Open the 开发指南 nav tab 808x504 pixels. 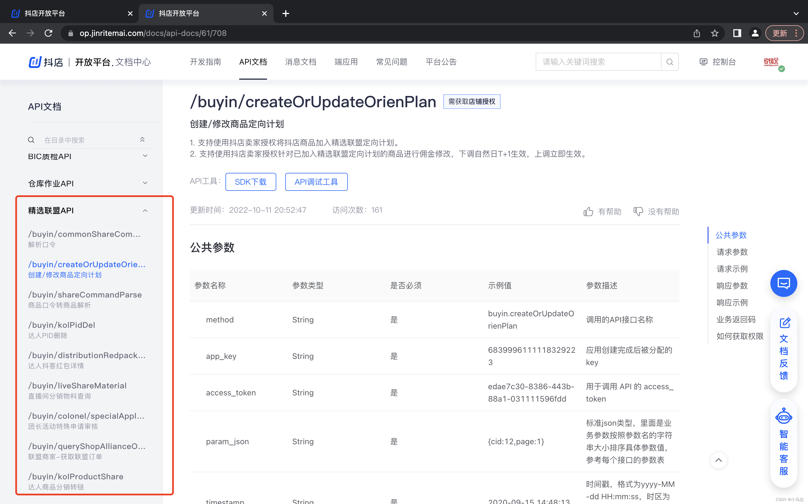point(206,62)
